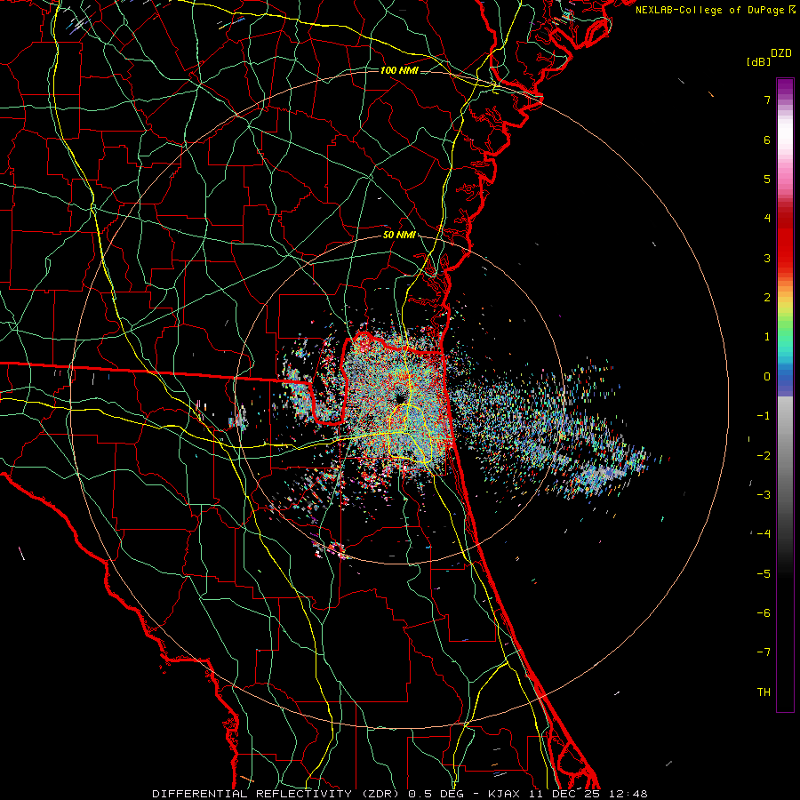
Task: Click the -6 value on the color scale
Action: pyautogui.click(x=764, y=613)
